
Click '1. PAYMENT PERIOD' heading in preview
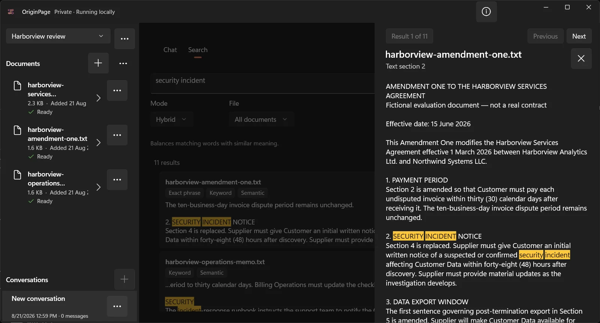[417, 180]
